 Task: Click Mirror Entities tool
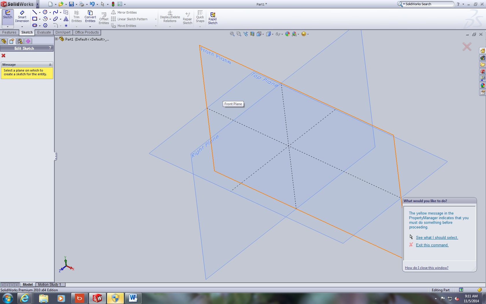[x=124, y=12]
